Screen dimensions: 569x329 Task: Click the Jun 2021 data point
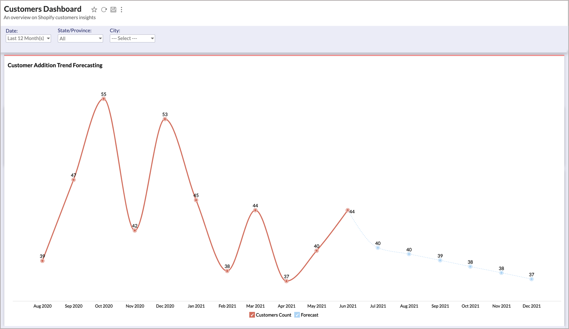[x=348, y=210]
